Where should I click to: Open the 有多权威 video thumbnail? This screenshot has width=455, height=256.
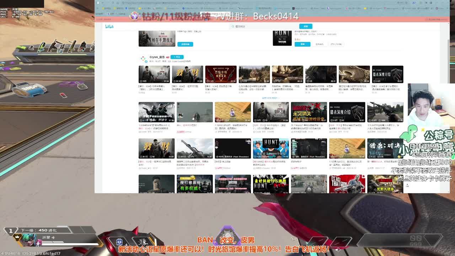tap(194, 184)
